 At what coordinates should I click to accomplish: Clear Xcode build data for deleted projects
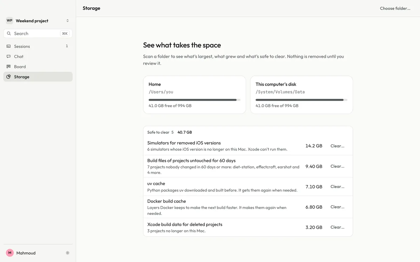tap(337, 227)
